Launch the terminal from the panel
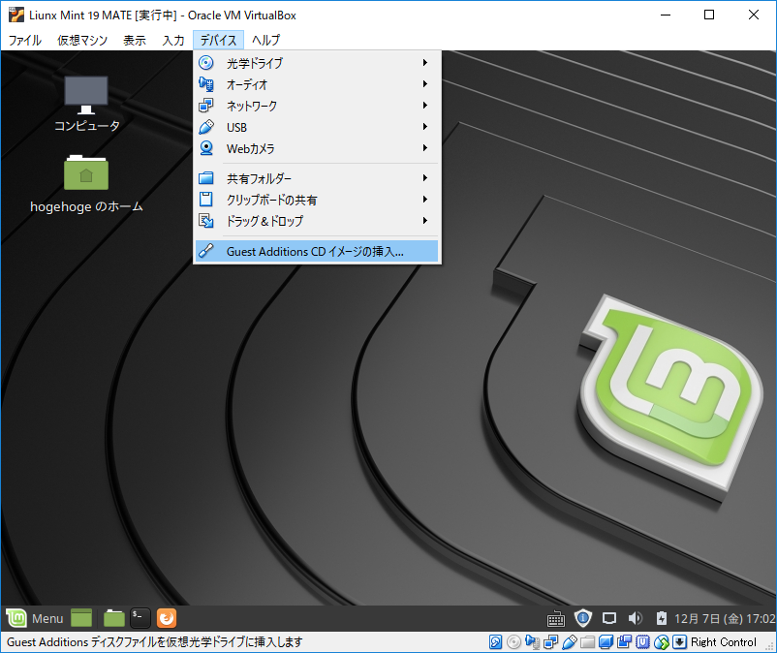 point(140,618)
